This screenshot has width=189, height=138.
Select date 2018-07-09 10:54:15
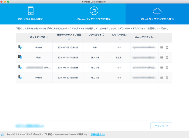(x=68, y=48)
